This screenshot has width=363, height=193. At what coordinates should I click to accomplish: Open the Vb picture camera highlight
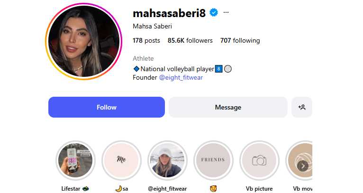tap(259, 160)
